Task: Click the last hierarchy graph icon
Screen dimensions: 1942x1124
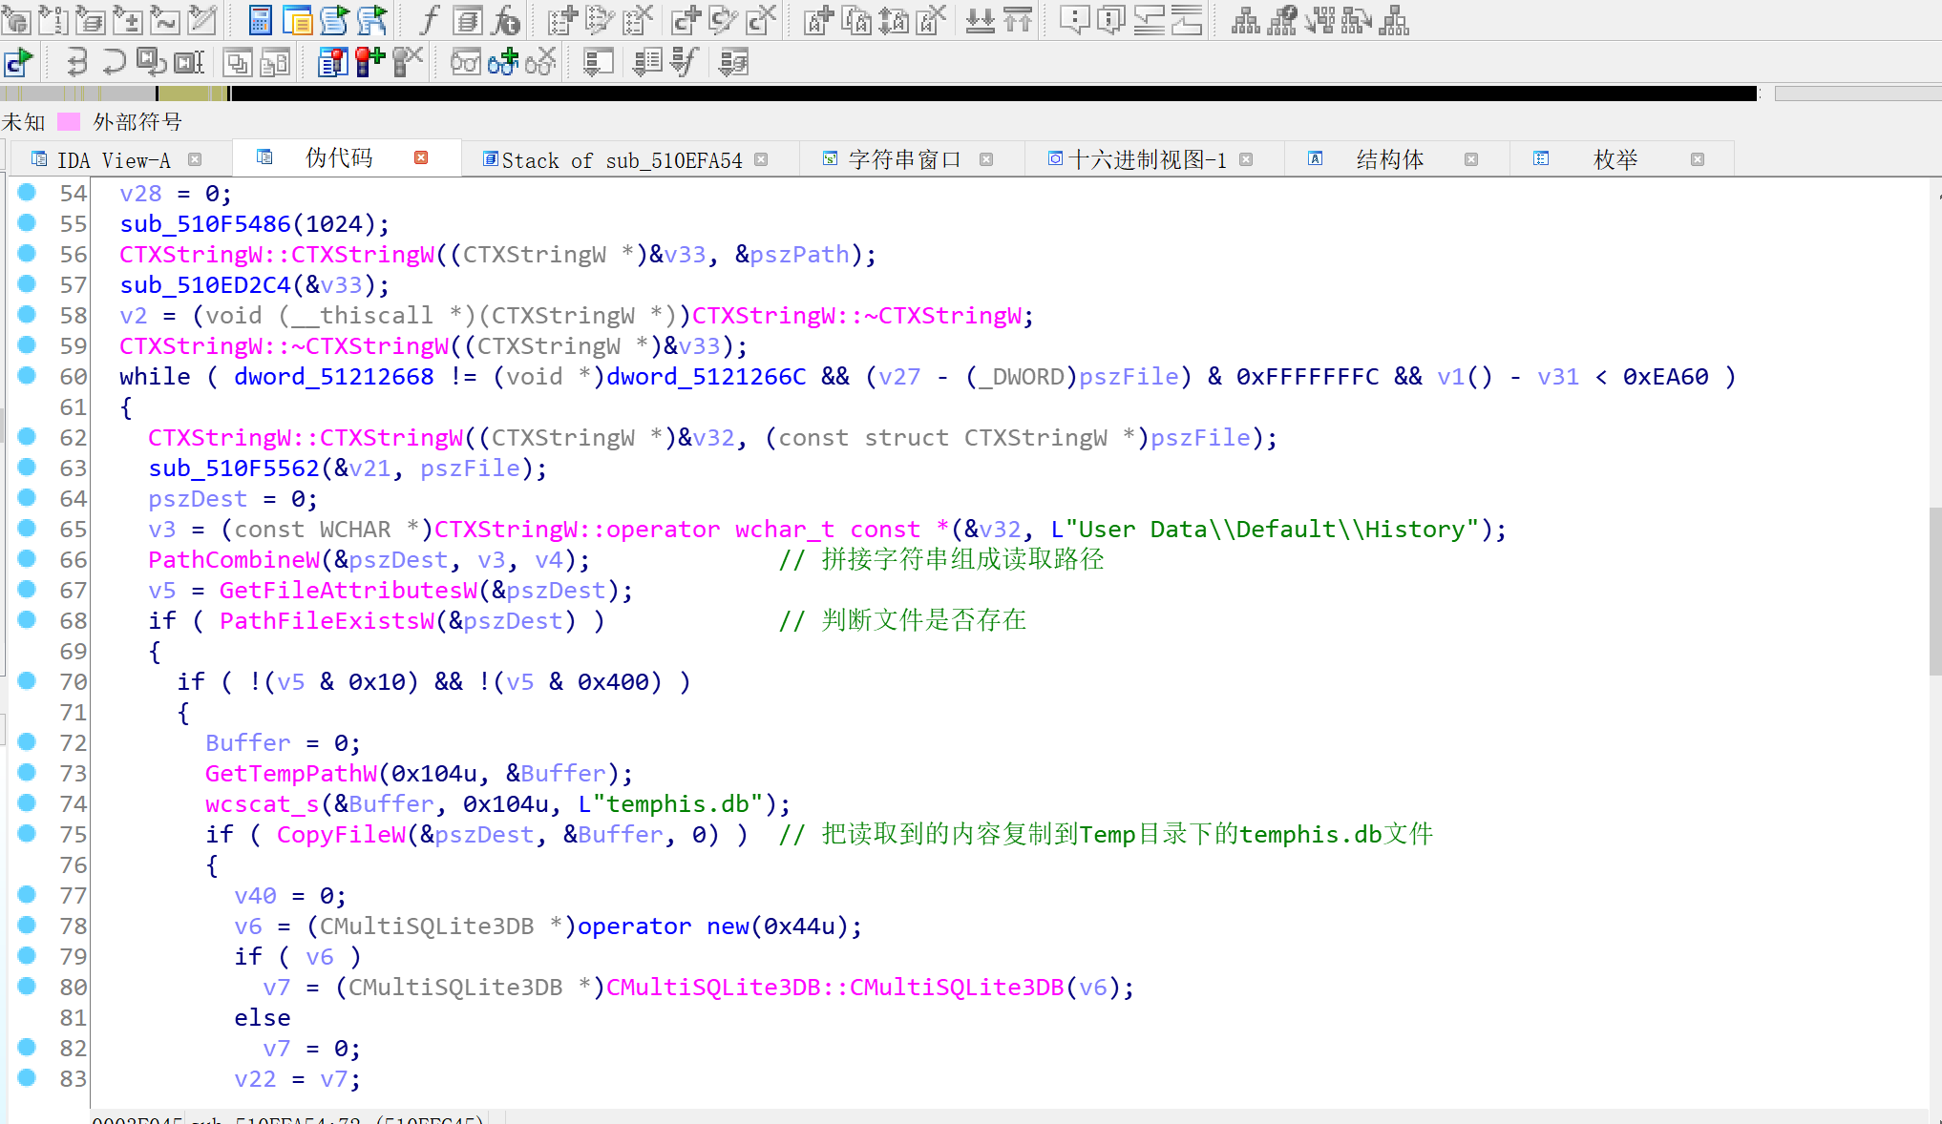Action: (x=1394, y=19)
